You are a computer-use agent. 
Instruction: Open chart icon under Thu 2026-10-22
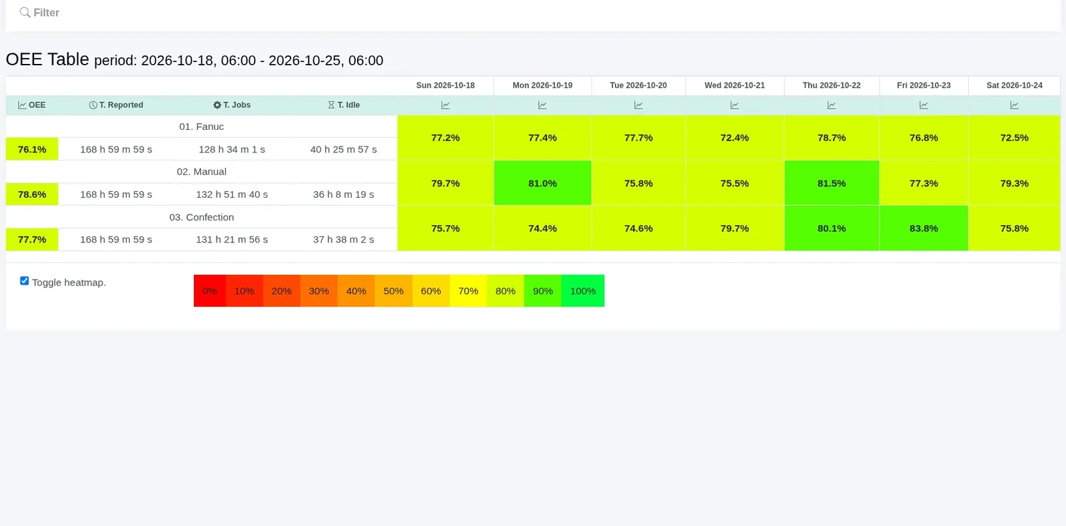click(831, 105)
